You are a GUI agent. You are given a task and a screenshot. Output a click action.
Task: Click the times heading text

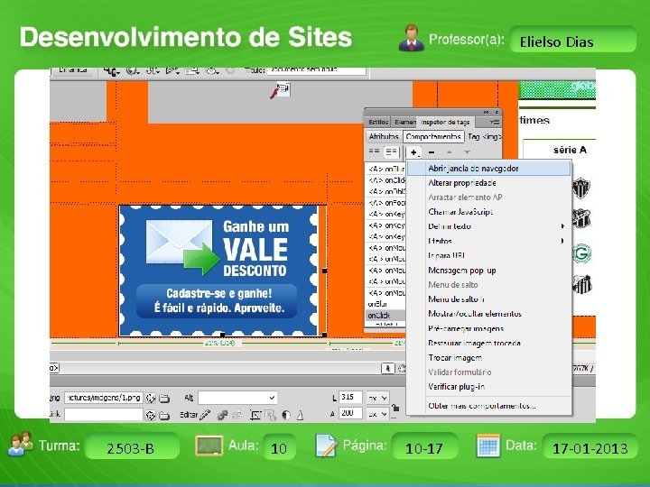coord(534,121)
